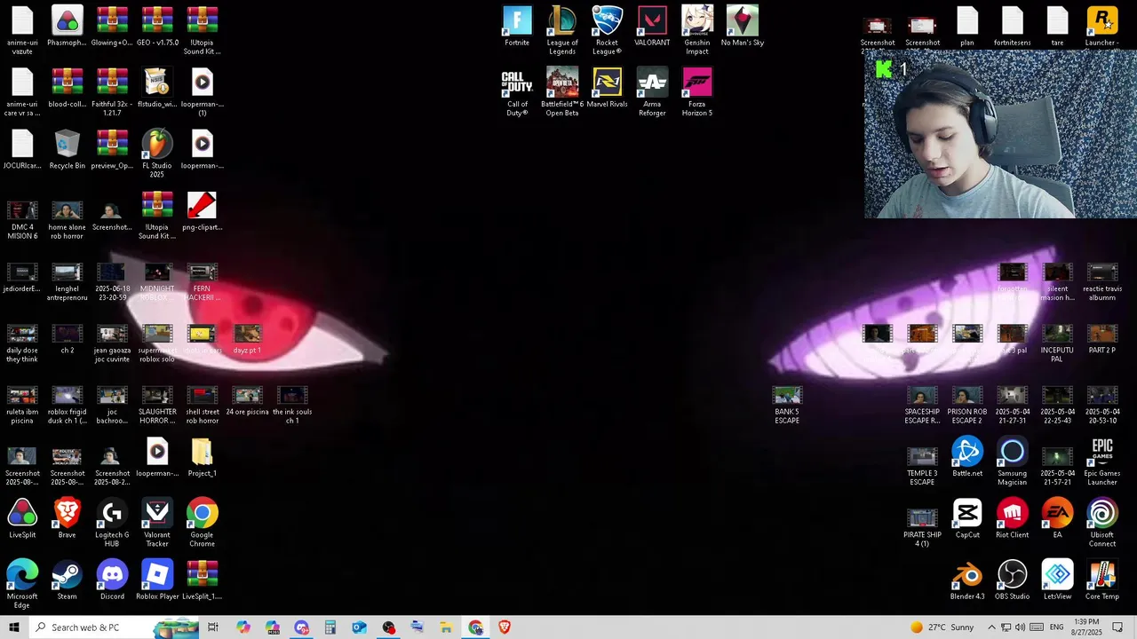
Task: Select the png-clipart image file
Action: (202, 211)
